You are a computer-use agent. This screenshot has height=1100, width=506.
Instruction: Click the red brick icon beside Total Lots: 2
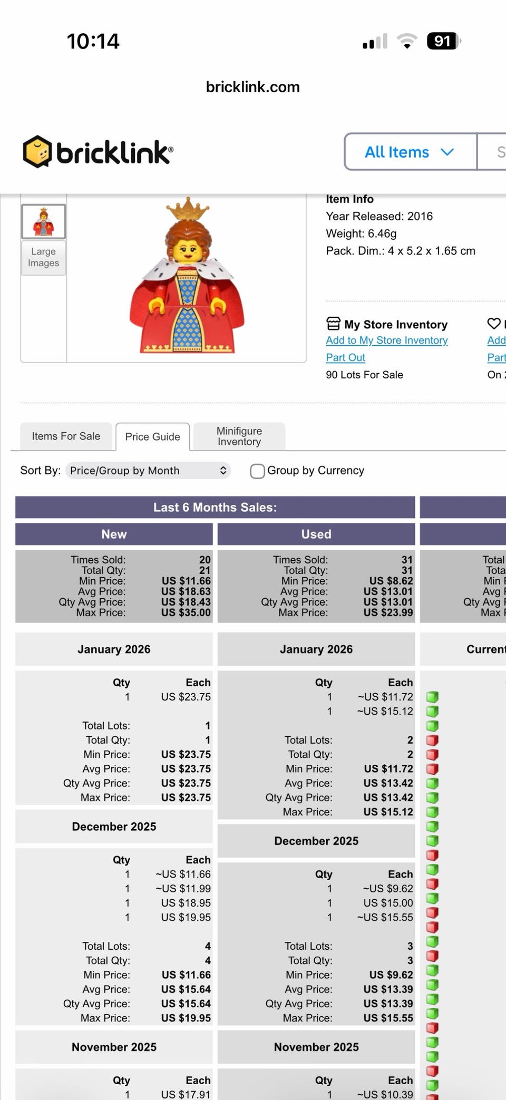click(432, 741)
